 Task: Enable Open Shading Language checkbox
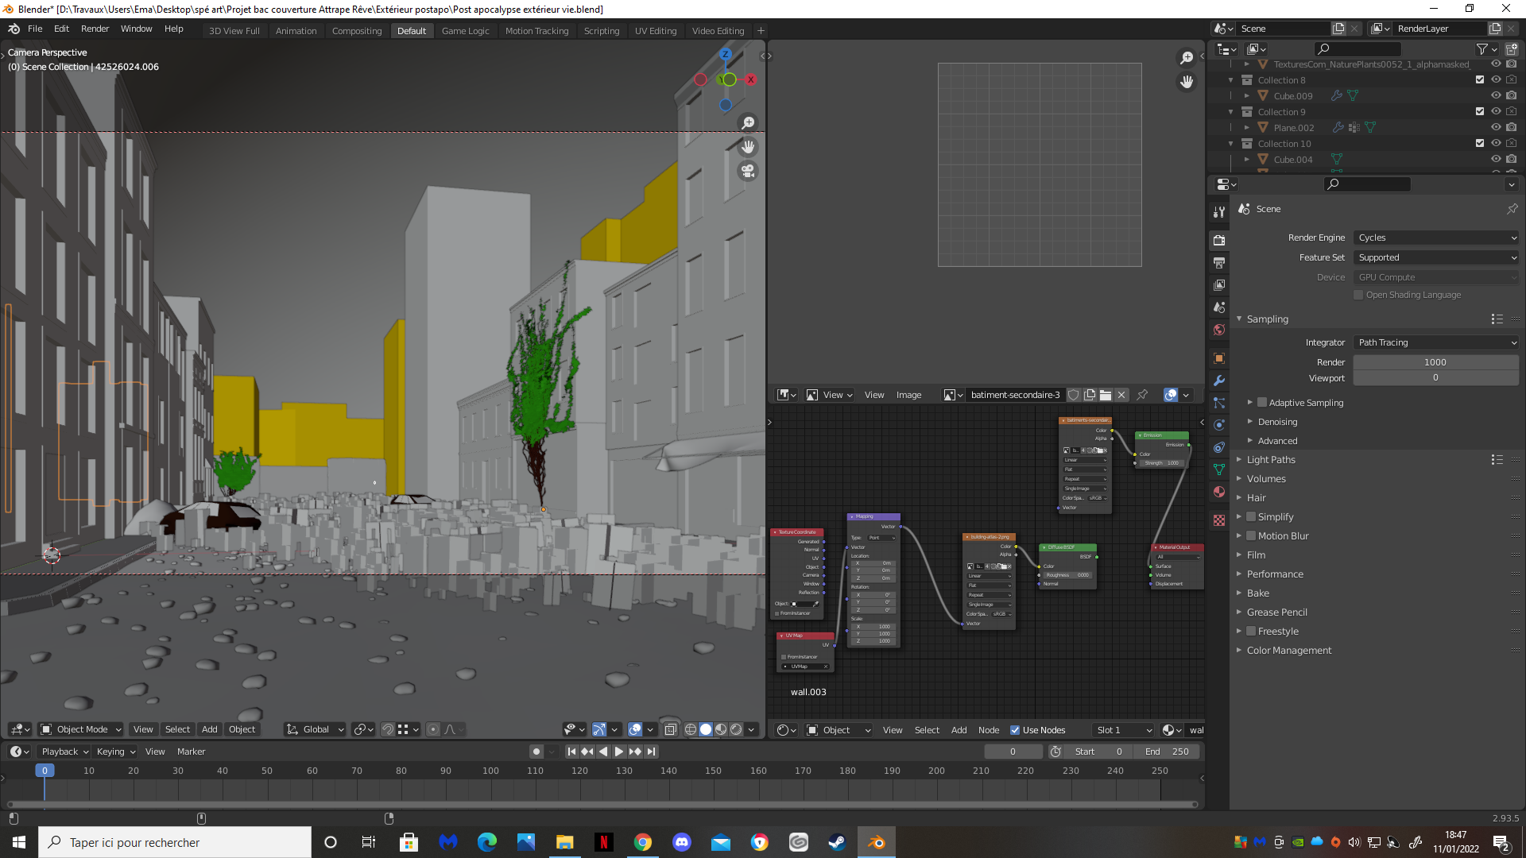click(1358, 295)
